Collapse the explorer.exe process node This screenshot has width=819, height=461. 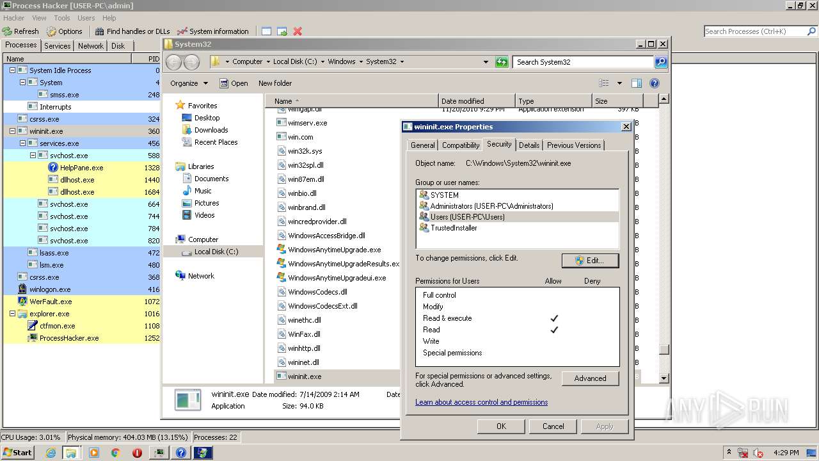[x=12, y=314]
